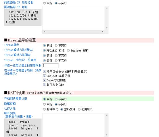Open the Thread解析方法固定 link
159x137 pixels.
coord(17,55)
